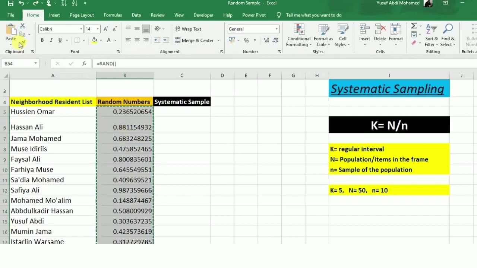Toggle Bold formatting
Screen dimensions: 477x268
click(42, 40)
